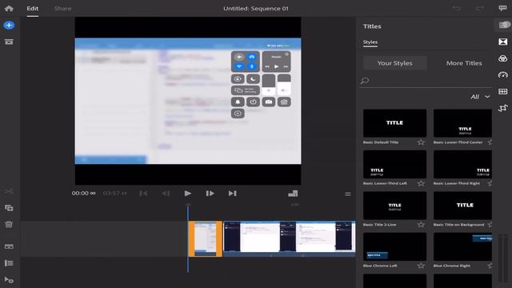Viewport: 512px width, 288px height.
Task: Switch to the Share tab
Action: pyautogui.click(x=62, y=9)
